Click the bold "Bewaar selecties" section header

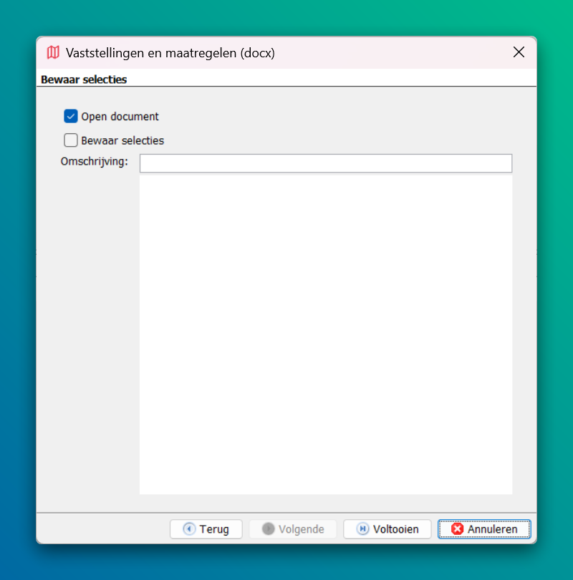tap(84, 79)
